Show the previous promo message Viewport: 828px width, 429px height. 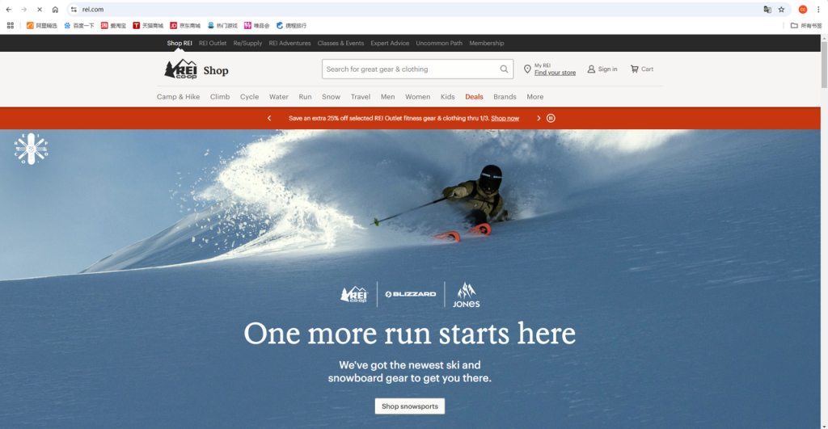[x=269, y=118]
